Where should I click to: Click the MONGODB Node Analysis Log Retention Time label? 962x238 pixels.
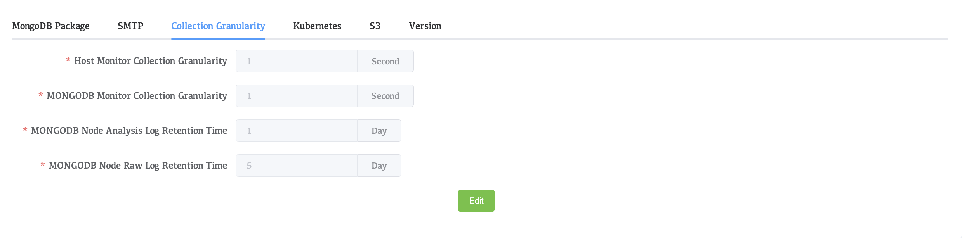point(129,131)
